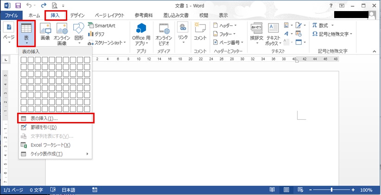Click the Word Help question mark icon
Viewport: 381px width, 195px height.
click(x=331, y=6)
